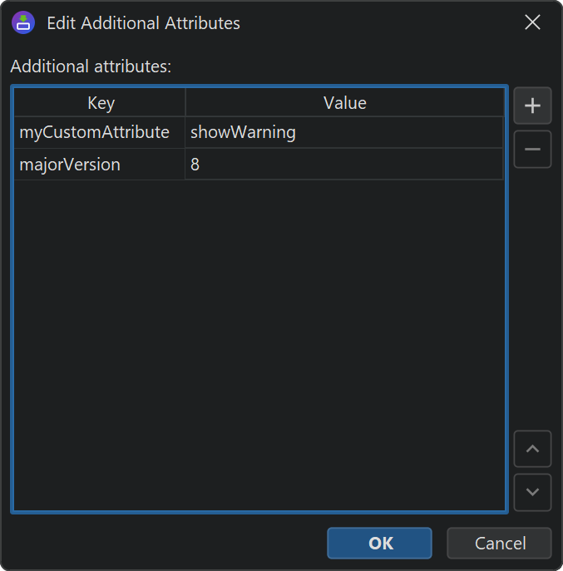
Task: Confirm changes with the OK button
Action: [x=379, y=544]
